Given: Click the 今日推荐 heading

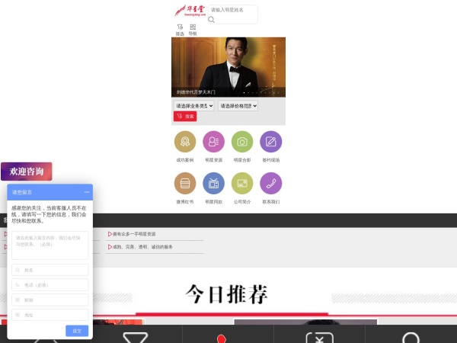Looking at the screenshot, I should coord(226,294).
